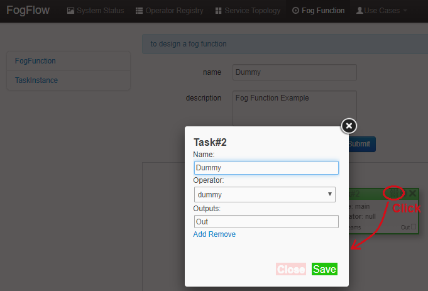This screenshot has height=291, width=428.
Task: Open the Operator dropdown showing dummy
Action: click(x=265, y=195)
